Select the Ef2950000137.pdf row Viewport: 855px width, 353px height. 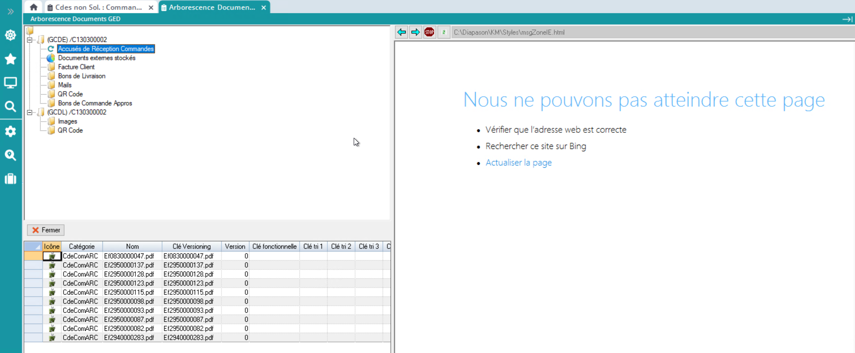[x=129, y=265]
